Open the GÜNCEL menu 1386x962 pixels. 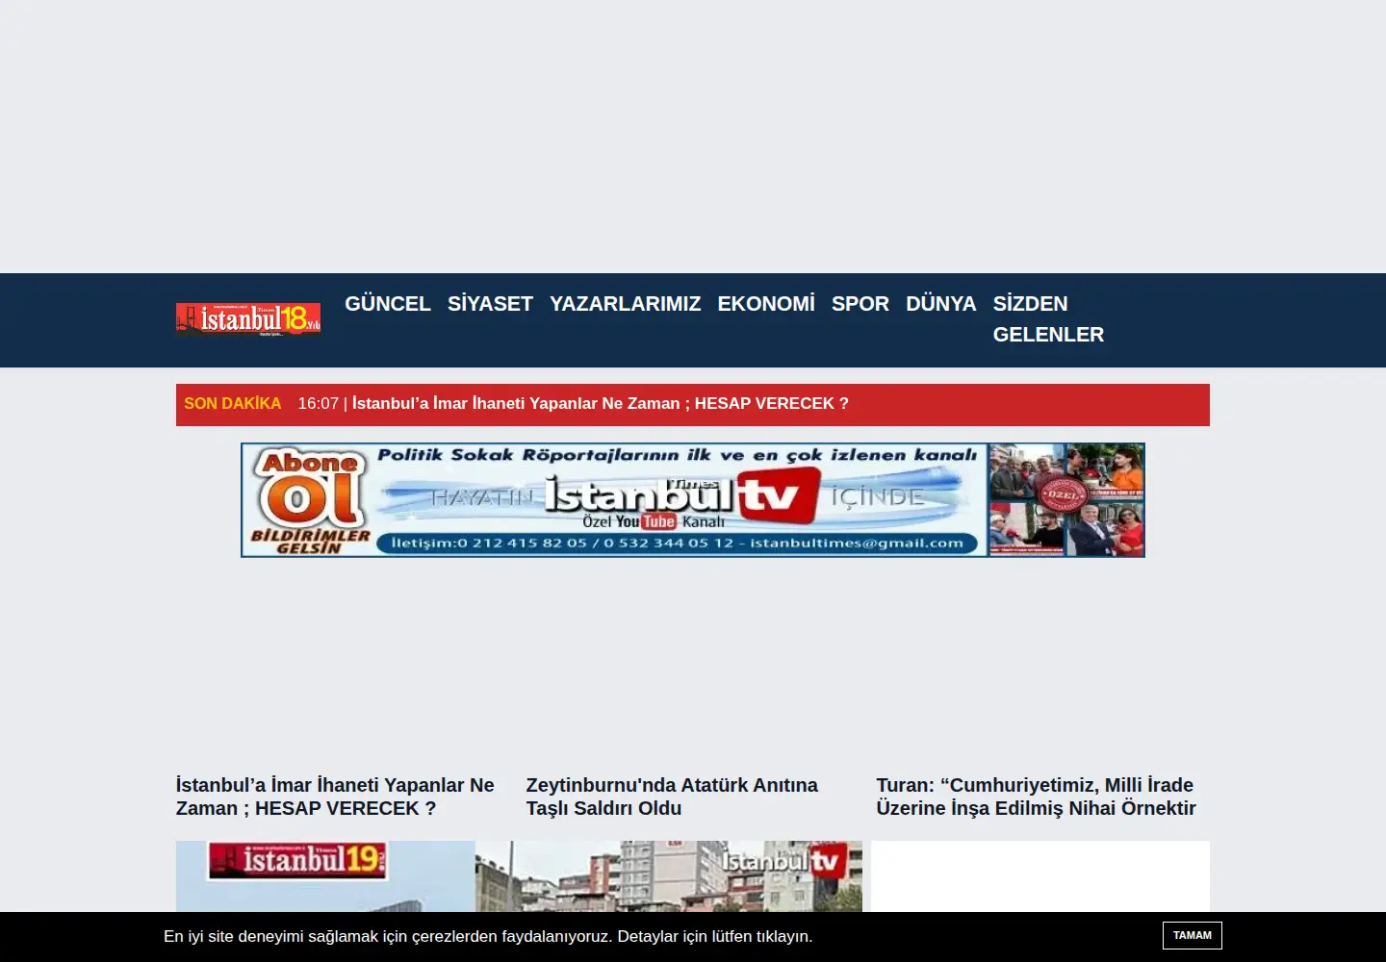click(388, 304)
